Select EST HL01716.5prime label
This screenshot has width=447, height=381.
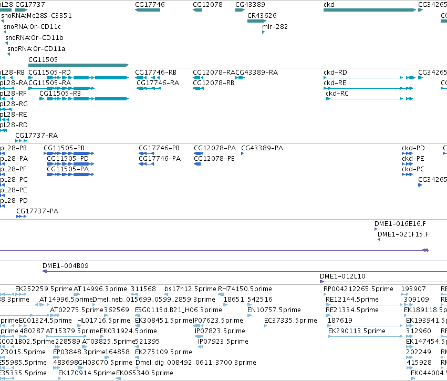click(103, 321)
